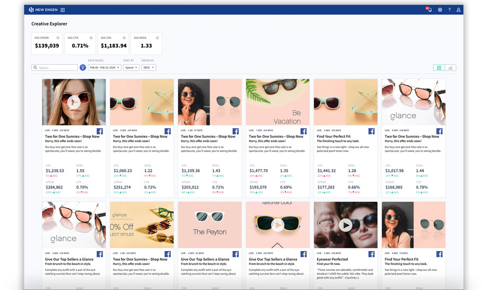Click Facebook icon on Eyewear Perfected card
The width and height of the screenshot is (489, 290).
point(371,254)
